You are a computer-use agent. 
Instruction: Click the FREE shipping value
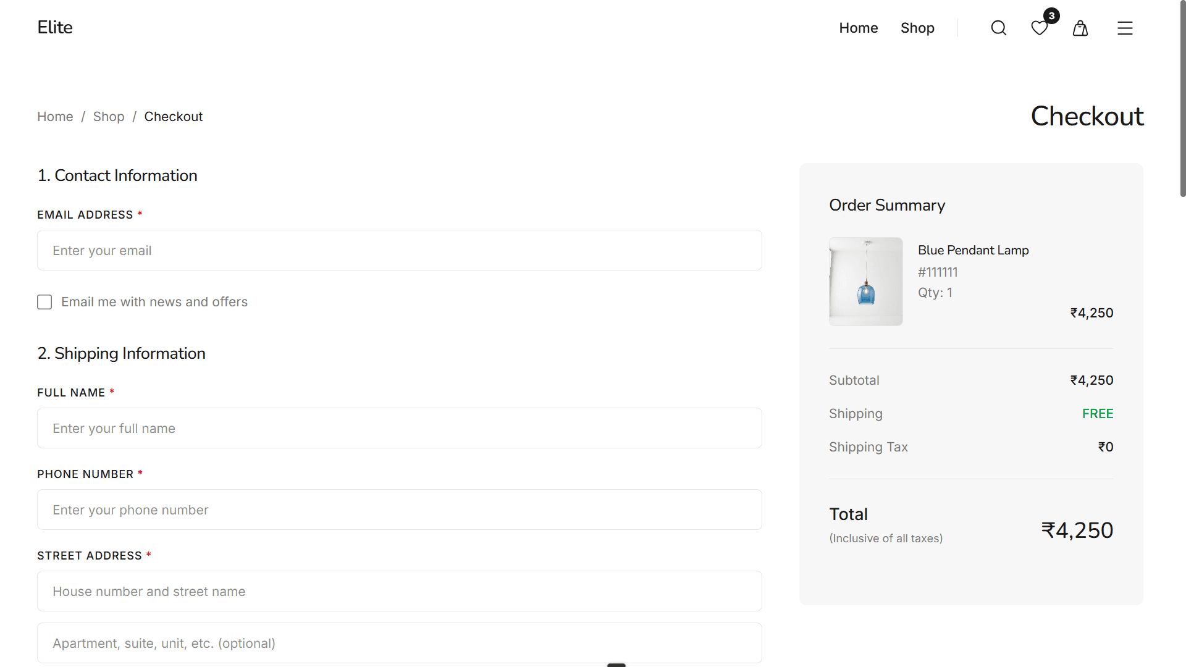(x=1098, y=414)
